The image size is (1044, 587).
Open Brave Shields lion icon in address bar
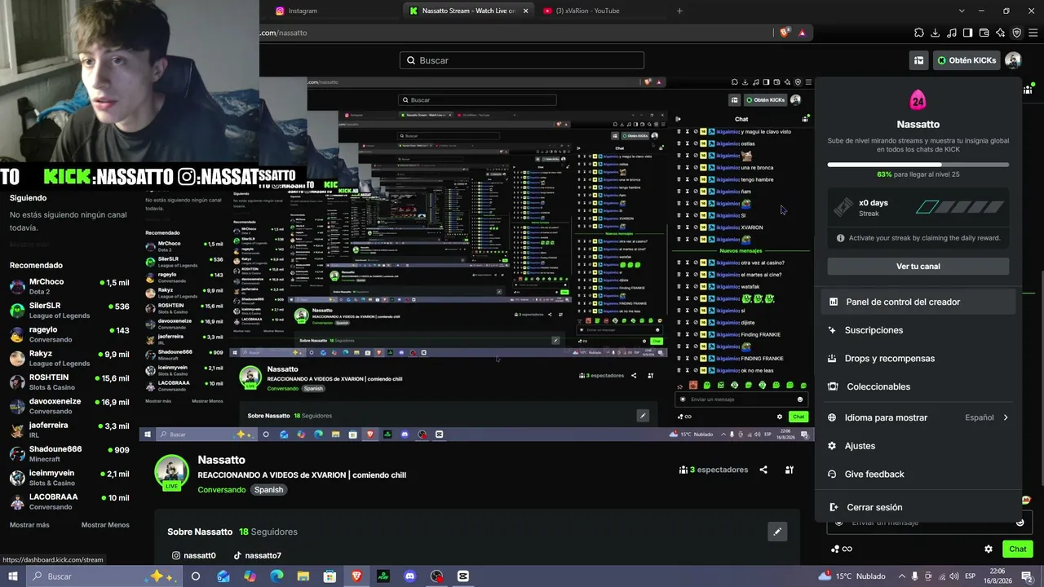(x=785, y=33)
